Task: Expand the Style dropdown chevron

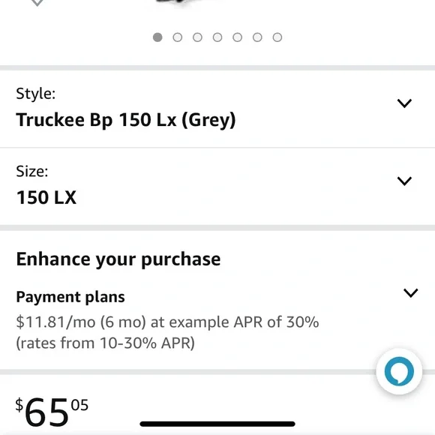Action: [404, 103]
